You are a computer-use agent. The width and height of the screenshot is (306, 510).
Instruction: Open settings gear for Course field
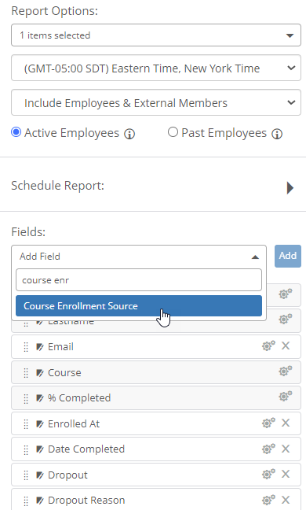coord(286,371)
